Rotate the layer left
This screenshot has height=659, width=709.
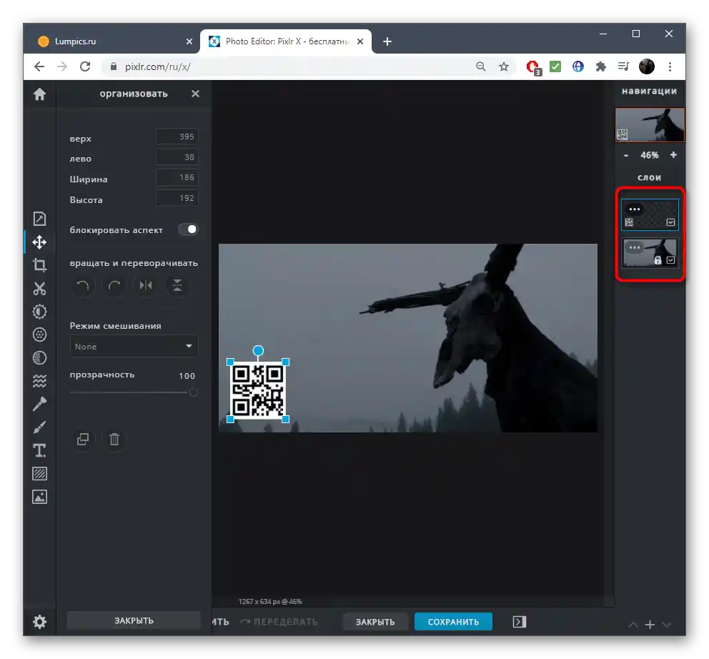click(83, 286)
